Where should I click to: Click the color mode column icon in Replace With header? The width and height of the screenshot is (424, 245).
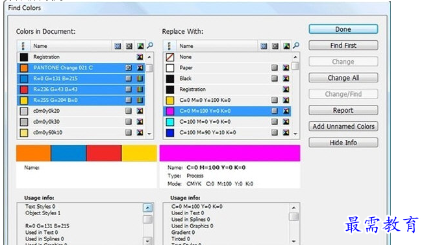click(x=286, y=46)
